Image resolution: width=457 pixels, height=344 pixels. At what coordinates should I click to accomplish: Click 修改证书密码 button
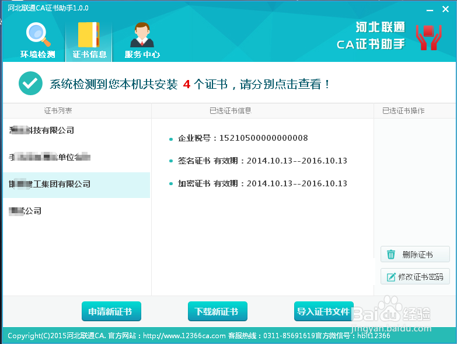tap(415, 276)
